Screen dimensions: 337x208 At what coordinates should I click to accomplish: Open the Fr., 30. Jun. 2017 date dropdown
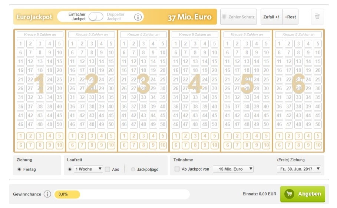299,169
